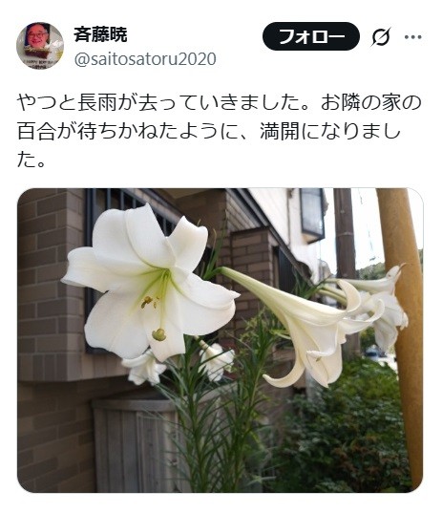Click the tweet text line starting 百合が待ちかねた
442x513 pixels.
[x=209, y=131]
